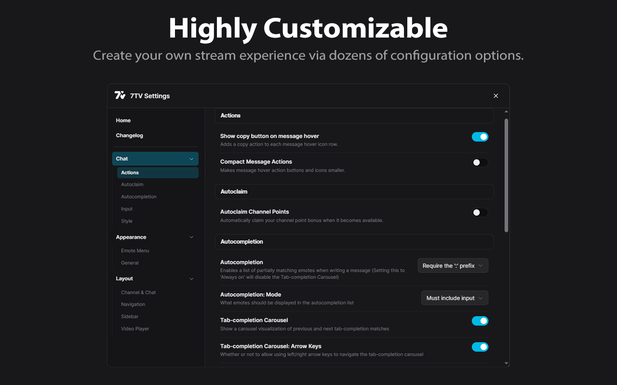The height and width of the screenshot is (385, 617).
Task: Click the vertical scrollbar thumb
Action: pyautogui.click(x=506, y=175)
